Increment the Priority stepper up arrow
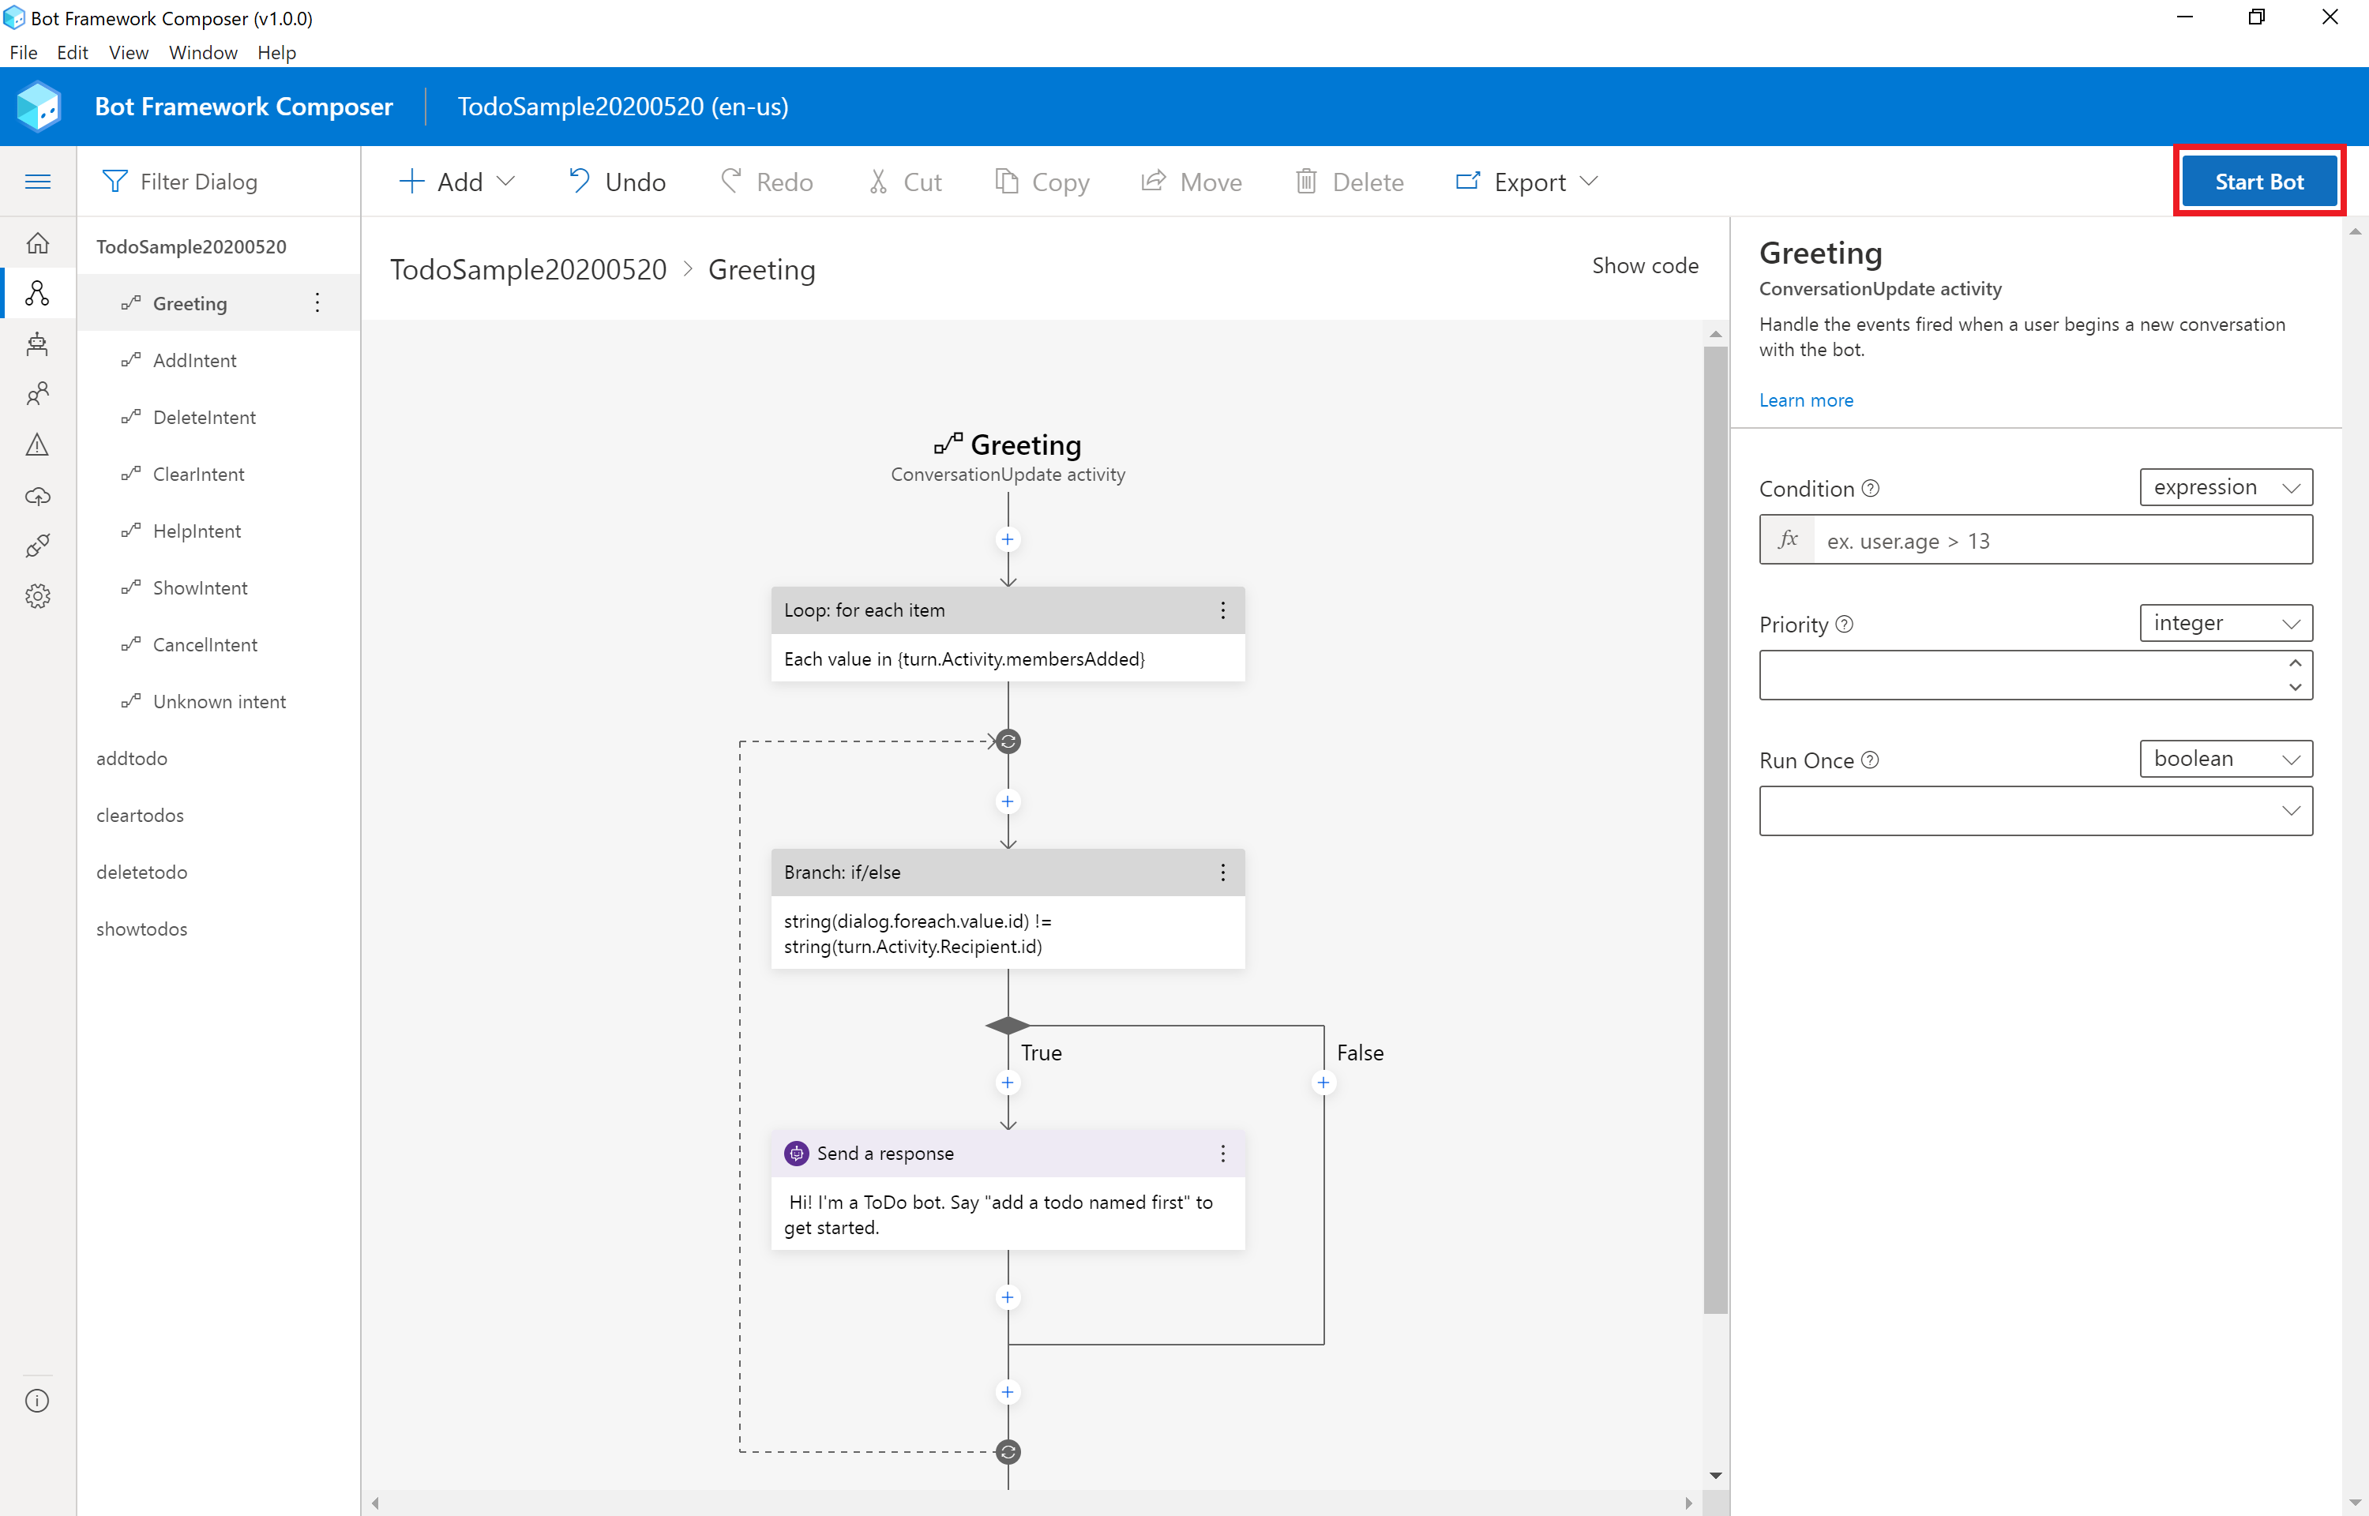Screen dimensions: 2369x1516 pos(2294,662)
